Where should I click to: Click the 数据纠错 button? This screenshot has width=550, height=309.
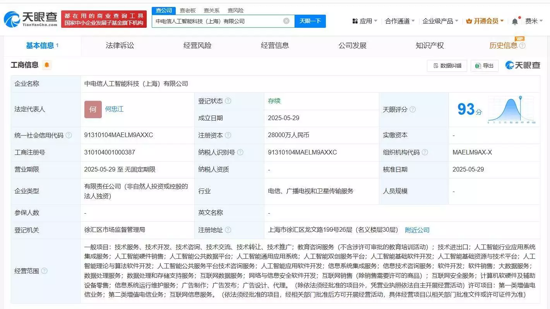[447, 66]
